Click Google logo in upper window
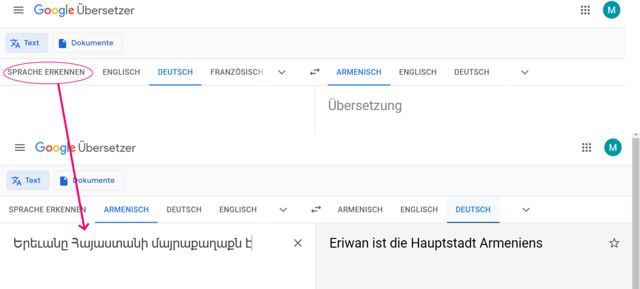The image size is (640, 289). coord(54,11)
